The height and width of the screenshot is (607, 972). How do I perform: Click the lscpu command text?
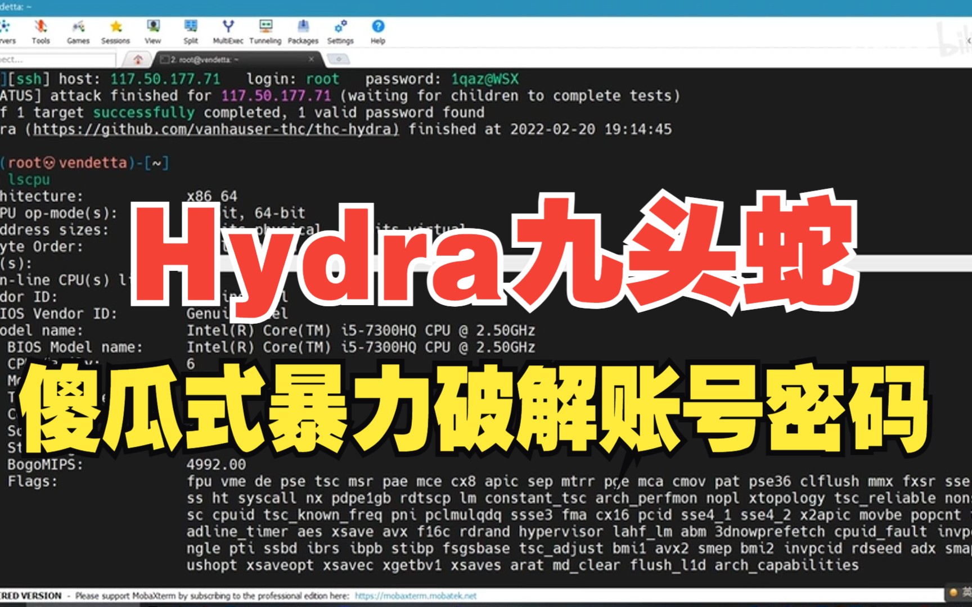pos(29,180)
